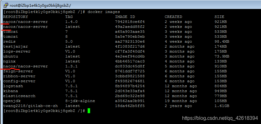Select the config-server repository name
Image resolution: width=261 pixels, height=124 pixels.
(19, 81)
